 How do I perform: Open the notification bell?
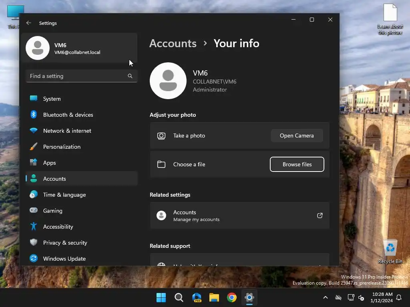point(399,297)
